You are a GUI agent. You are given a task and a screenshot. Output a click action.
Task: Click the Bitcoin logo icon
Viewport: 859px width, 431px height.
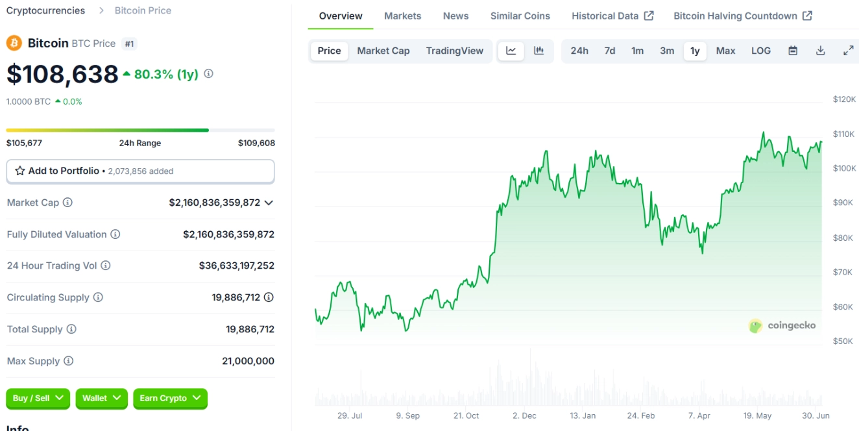point(14,43)
